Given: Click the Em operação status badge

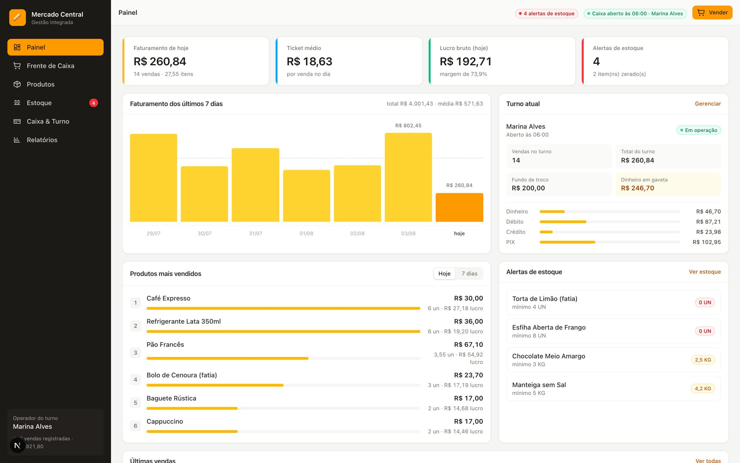Looking at the screenshot, I should [x=699, y=130].
